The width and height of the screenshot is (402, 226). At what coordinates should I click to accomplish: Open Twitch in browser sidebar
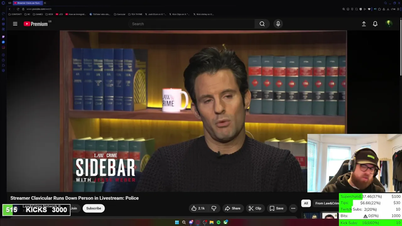(x=3, y=37)
